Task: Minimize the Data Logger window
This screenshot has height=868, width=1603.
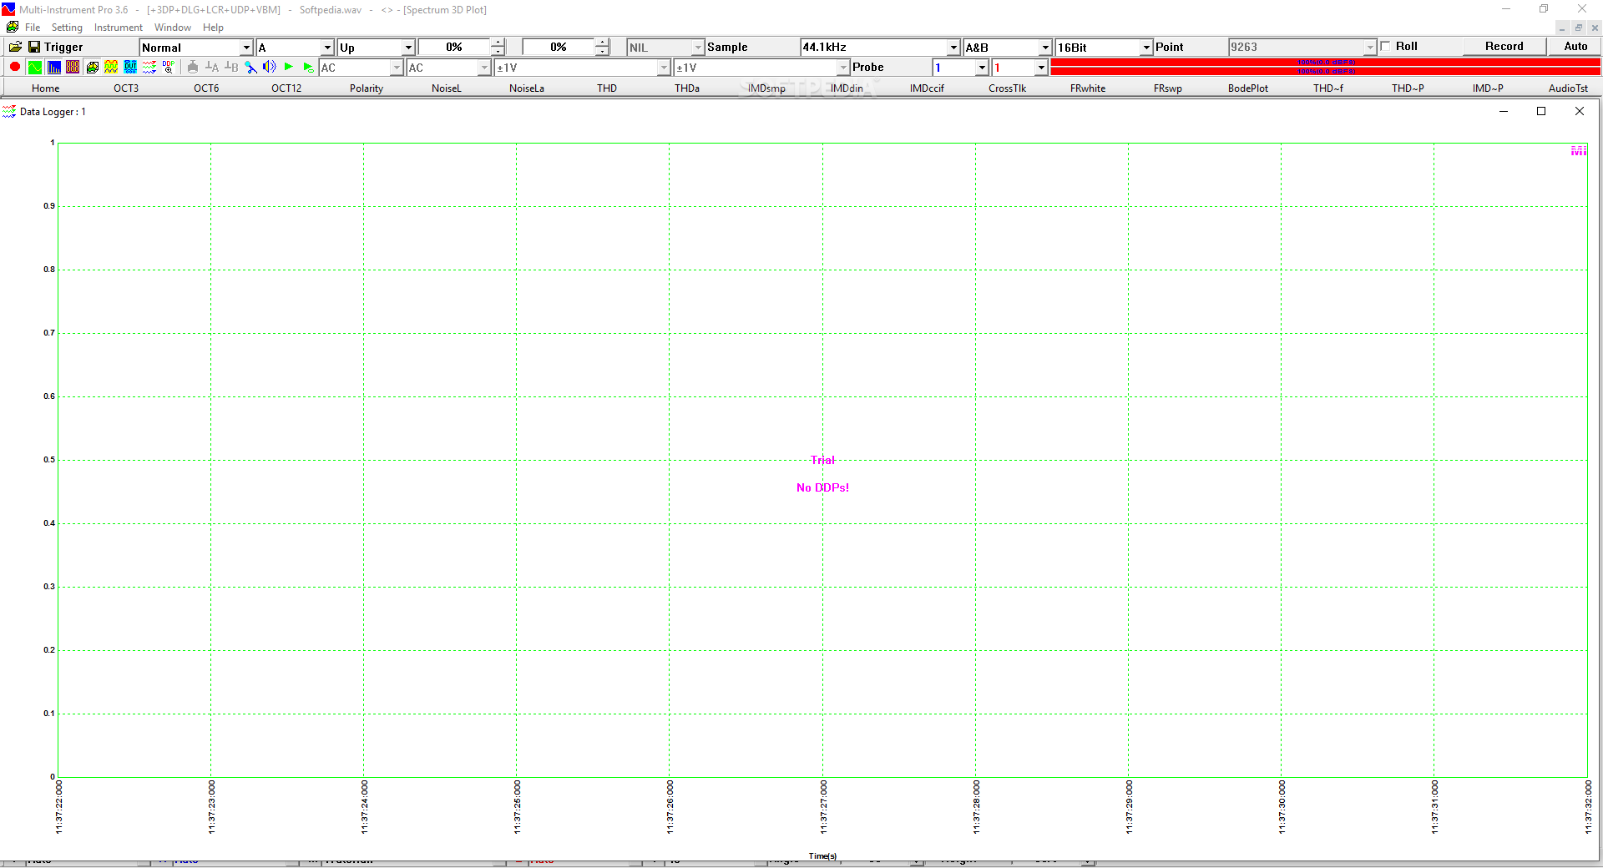Action: point(1504,111)
